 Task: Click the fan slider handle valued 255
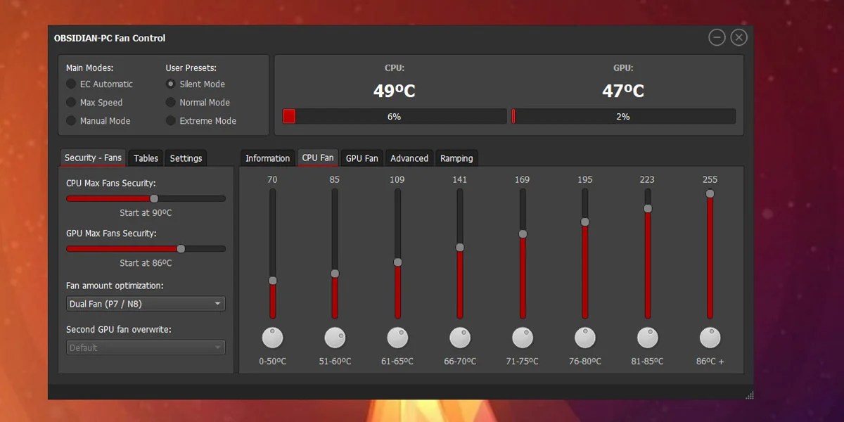coord(710,193)
